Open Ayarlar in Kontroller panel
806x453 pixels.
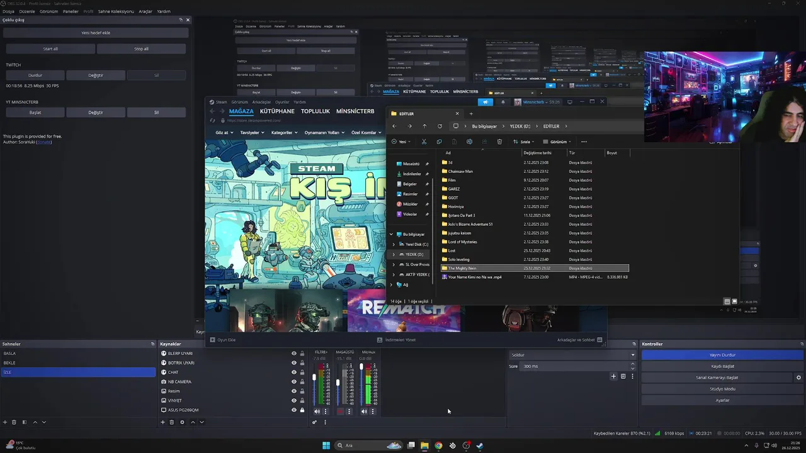click(x=722, y=400)
